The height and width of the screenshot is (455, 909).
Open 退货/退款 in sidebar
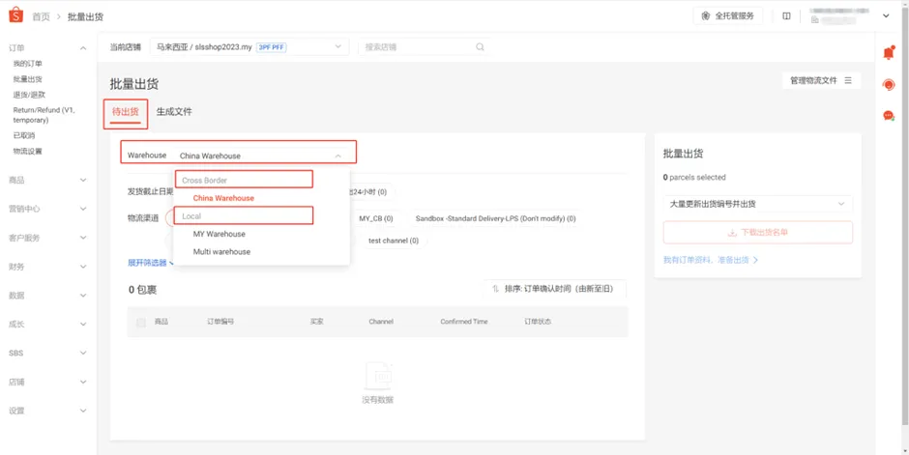29,95
